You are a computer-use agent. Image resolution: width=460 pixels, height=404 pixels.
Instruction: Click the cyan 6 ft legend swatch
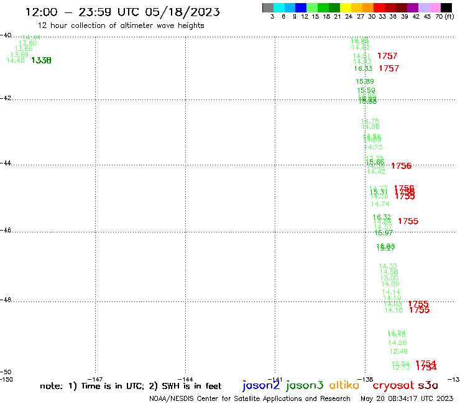point(279,7)
